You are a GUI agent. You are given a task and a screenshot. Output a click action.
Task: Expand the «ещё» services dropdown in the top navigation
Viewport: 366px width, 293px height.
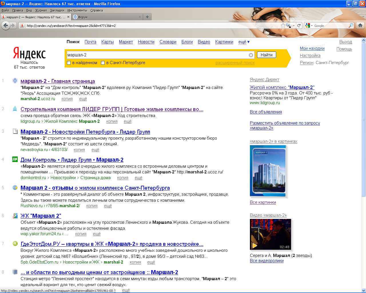pos(244,42)
